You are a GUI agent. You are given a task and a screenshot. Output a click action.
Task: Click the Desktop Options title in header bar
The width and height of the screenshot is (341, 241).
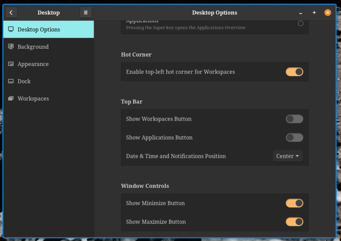tap(214, 12)
